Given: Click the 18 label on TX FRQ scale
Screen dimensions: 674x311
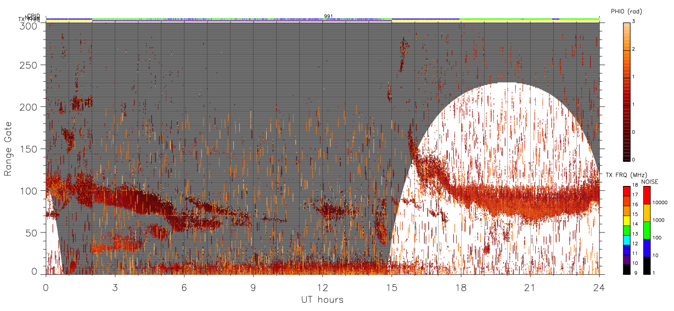Looking at the screenshot, I should click(636, 186).
